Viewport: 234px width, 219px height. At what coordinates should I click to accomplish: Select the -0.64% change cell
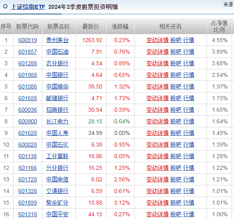(121, 121)
